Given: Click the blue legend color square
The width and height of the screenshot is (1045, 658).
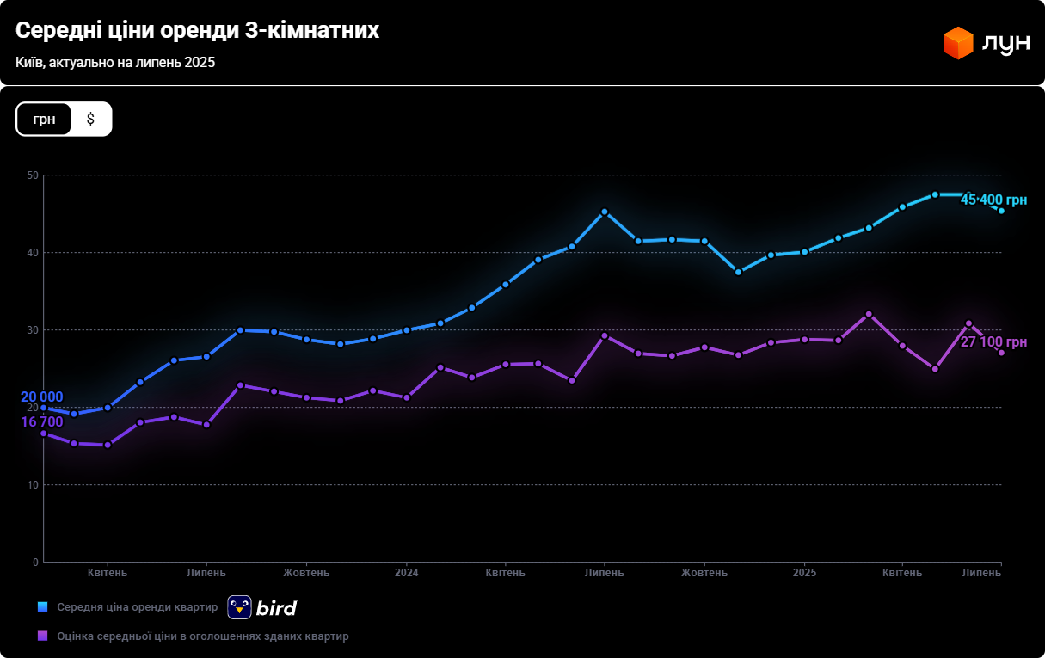Looking at the screenshot, I should [42, 607].
